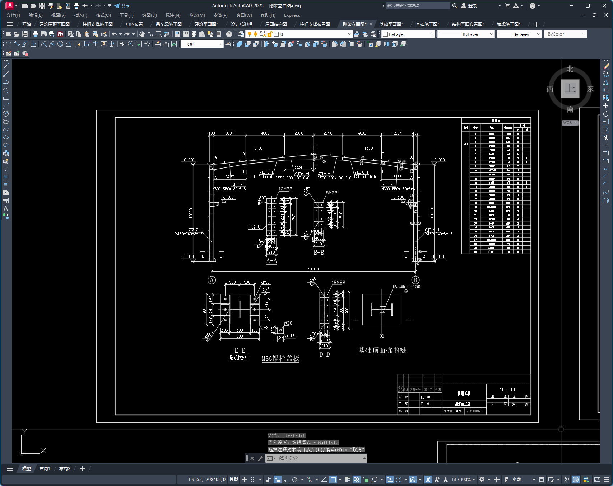This screenshot has height=486, width=613.
Task: Select the Line draw tool
Action: [x=6, y=66]
